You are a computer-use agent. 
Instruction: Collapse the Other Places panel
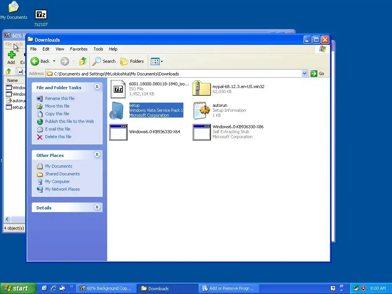pyautogui.click(x=97, y=155)
